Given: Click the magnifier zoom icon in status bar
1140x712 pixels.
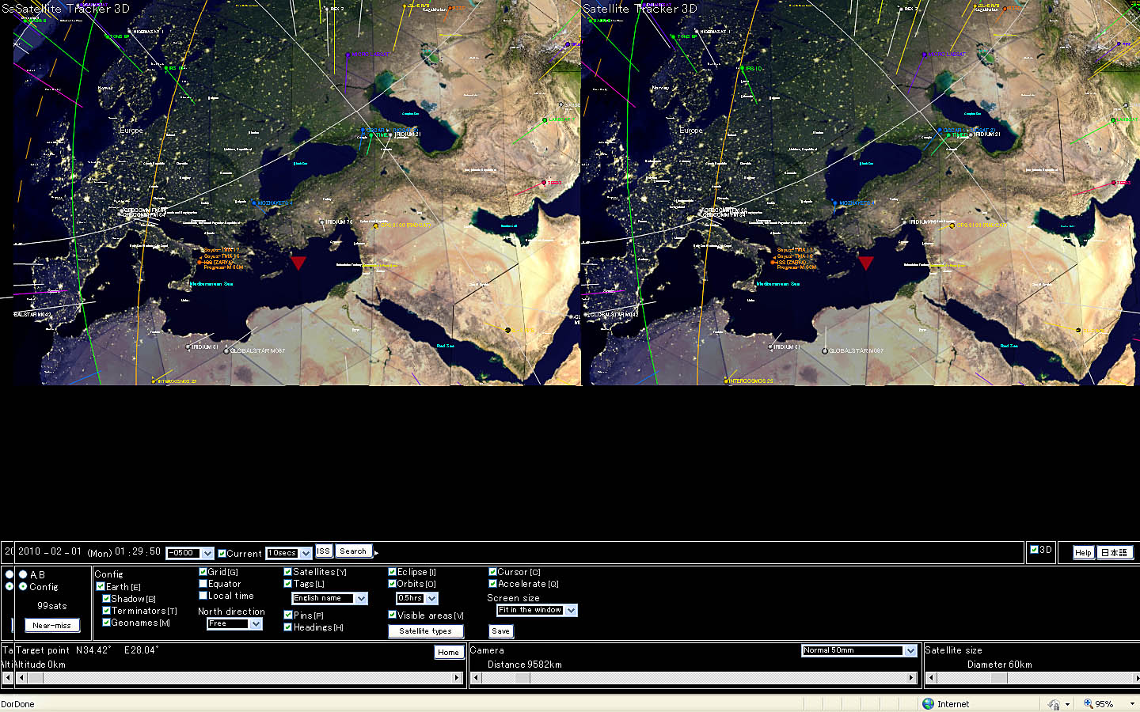Looking at the screenshot, I should coord(1088,704).
